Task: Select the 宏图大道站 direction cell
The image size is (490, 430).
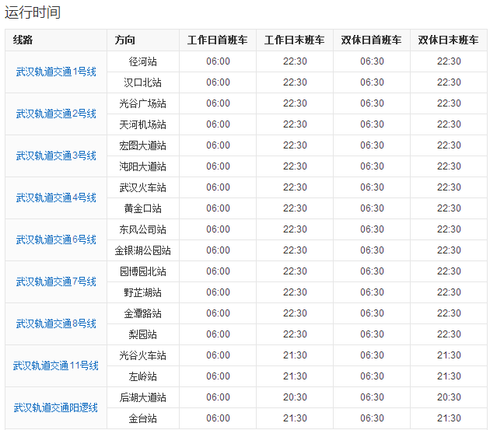Action: [143, 145]
